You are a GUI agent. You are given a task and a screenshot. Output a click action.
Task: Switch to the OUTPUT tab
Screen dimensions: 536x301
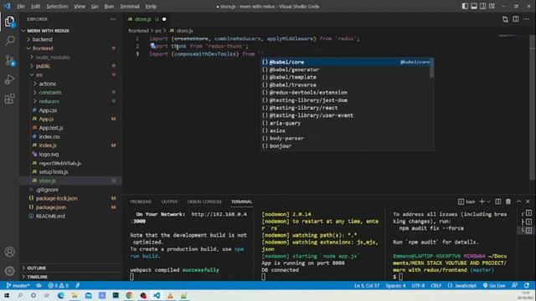pos(169,202)
